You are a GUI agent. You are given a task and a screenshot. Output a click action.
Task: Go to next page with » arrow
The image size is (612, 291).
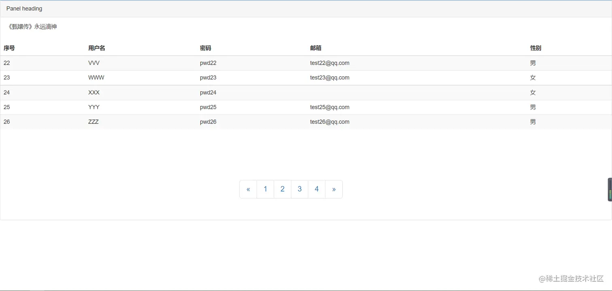(334, 189)
